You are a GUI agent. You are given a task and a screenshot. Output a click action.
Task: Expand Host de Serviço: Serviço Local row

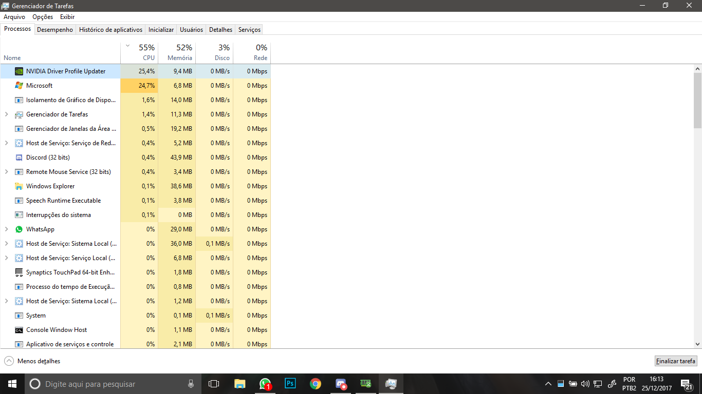(6, 258)
